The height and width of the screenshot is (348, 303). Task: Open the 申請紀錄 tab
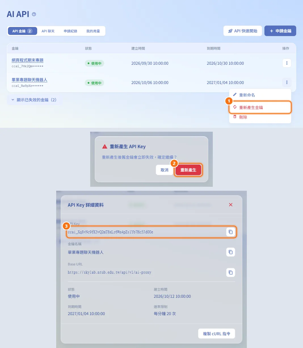(70, 31)
